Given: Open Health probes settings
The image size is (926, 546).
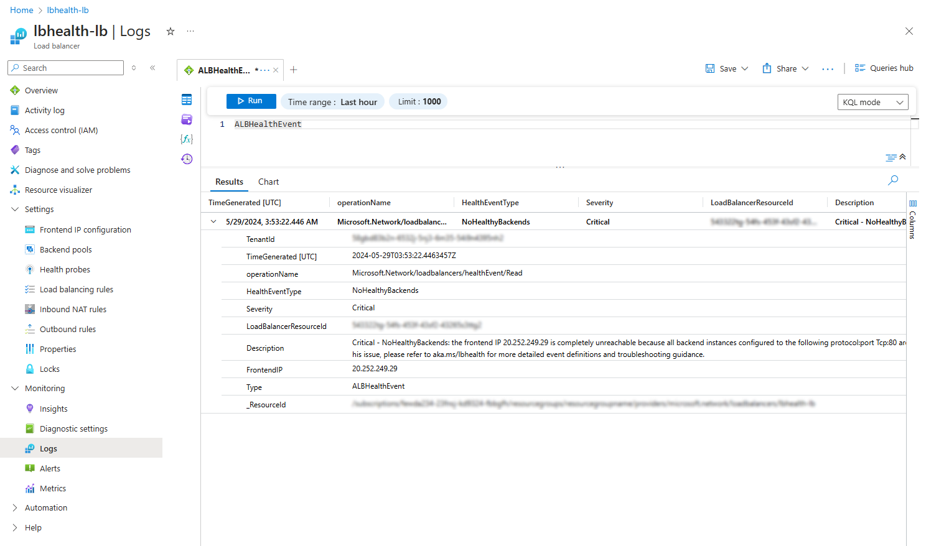Looking at the screenshot, I should click(x=65, y=269).
